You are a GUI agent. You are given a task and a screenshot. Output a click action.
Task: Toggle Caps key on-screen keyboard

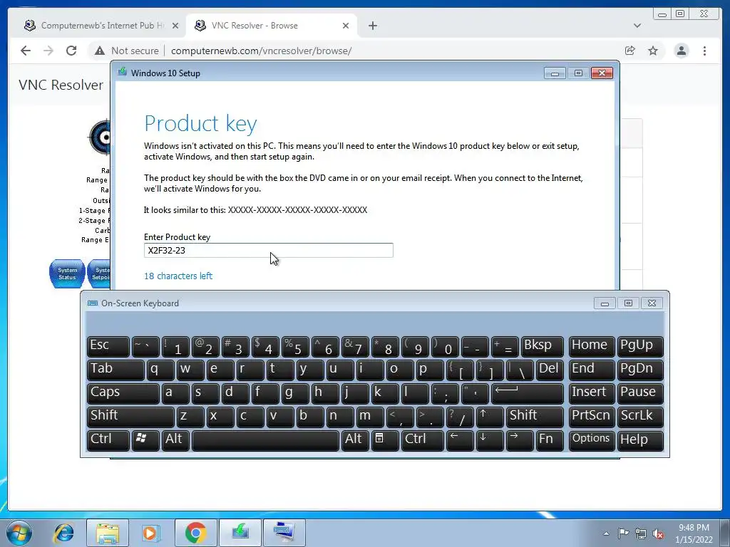tap(123, 393)
